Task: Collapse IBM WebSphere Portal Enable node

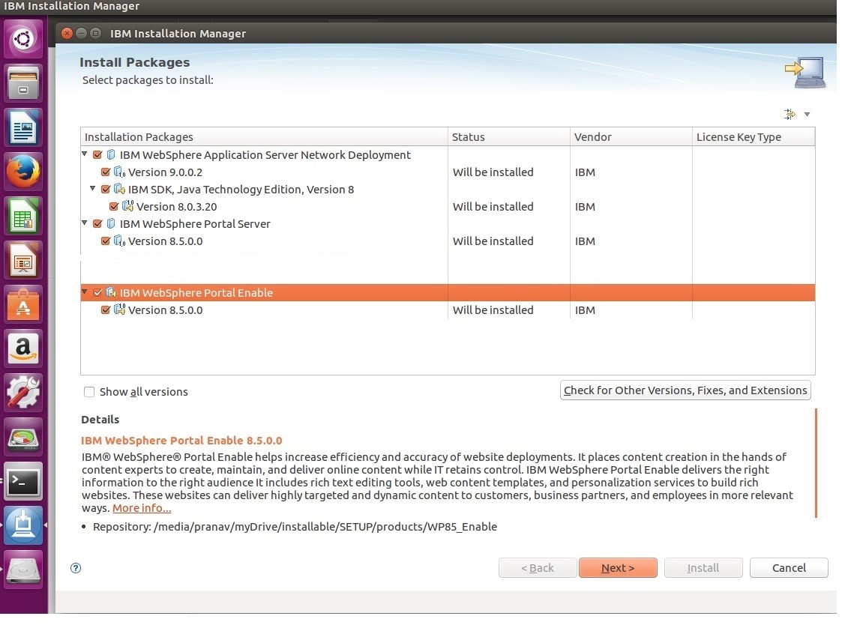Action: coord(85,292)
